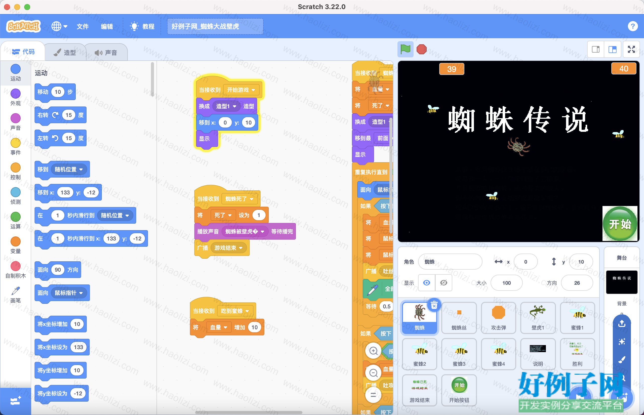Image resolution: width=644 pixels, height=415 pixels.
Task: Click the sprite x coordinate field
Action: [526, 262]
